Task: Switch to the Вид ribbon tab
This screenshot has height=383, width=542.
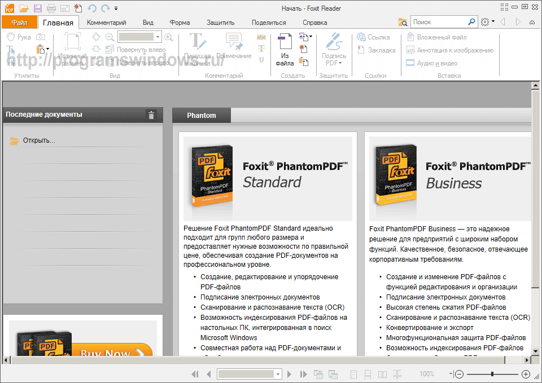Action: (148, 23)
